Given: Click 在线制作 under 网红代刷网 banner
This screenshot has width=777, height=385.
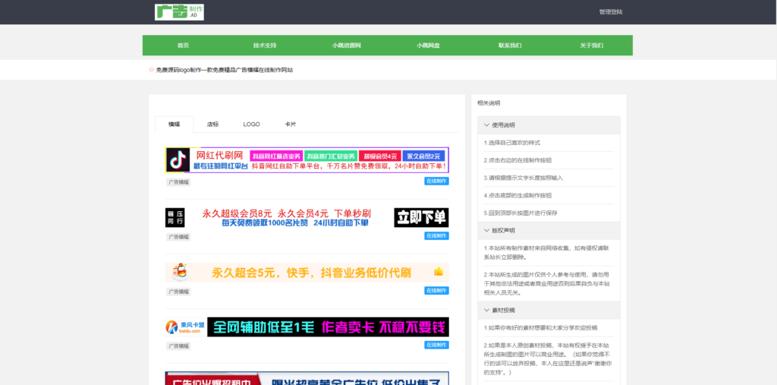Looking at the screenshot, I should point(436,181).
